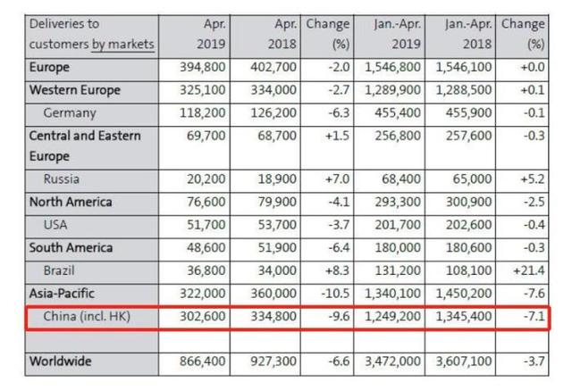Select the USA row label
This screenshot has width=572, height=390.
click(x=61, y=224)
